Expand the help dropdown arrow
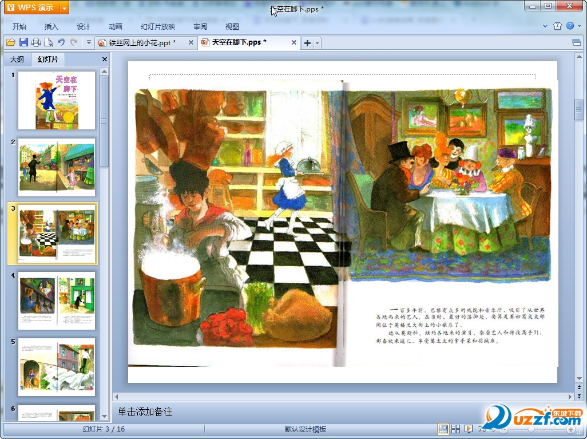Screen dimensions: 587x439 580,26
